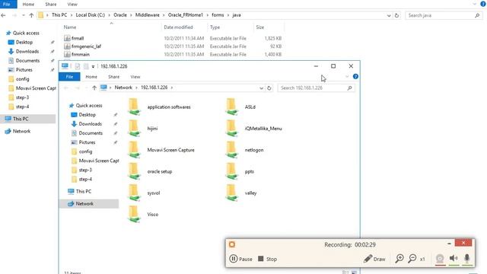Screen dimensions: 487x274
Task: Open address dropdown in java folder window
Action: (x=389, y=15)
